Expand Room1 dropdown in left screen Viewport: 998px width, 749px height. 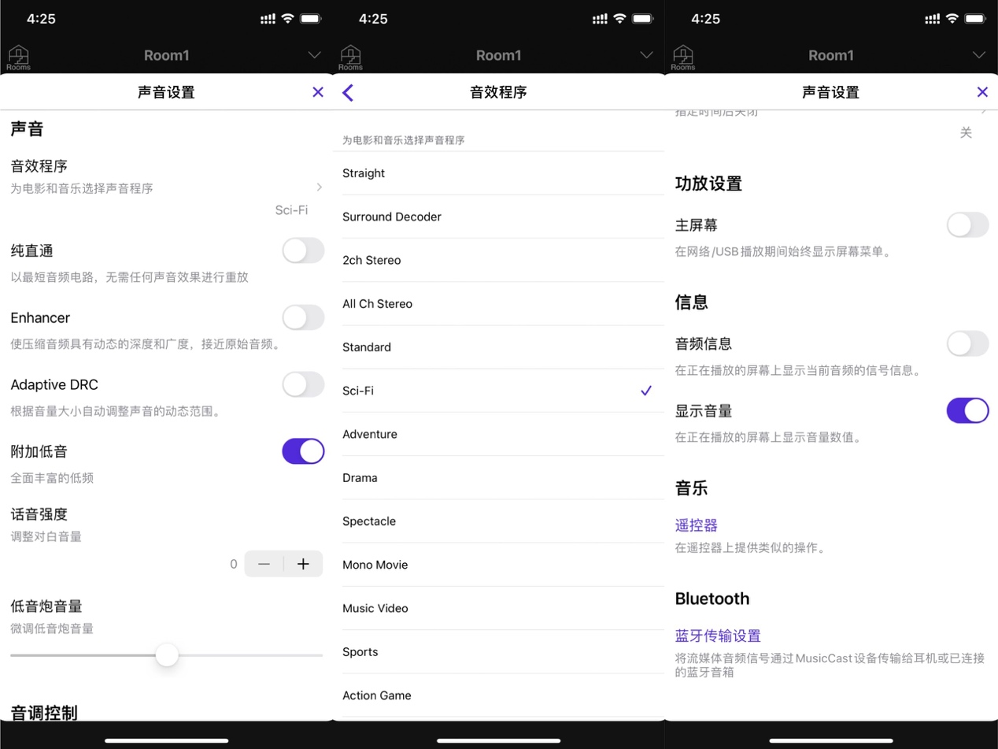315,55
